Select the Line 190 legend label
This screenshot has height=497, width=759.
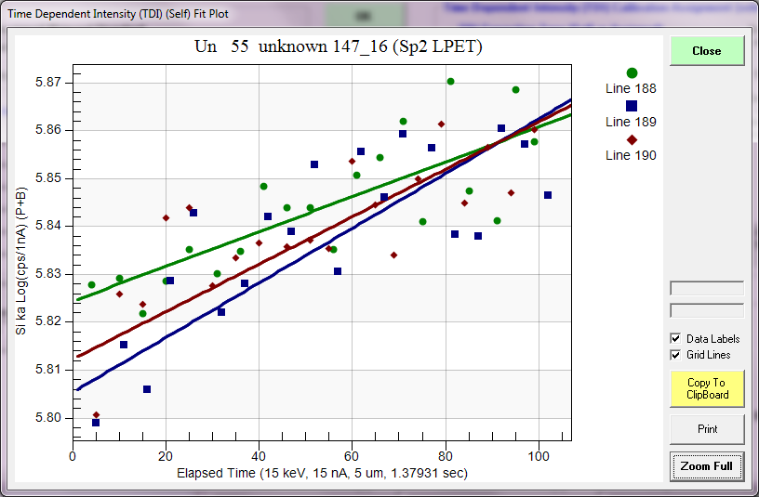point(631,155)
